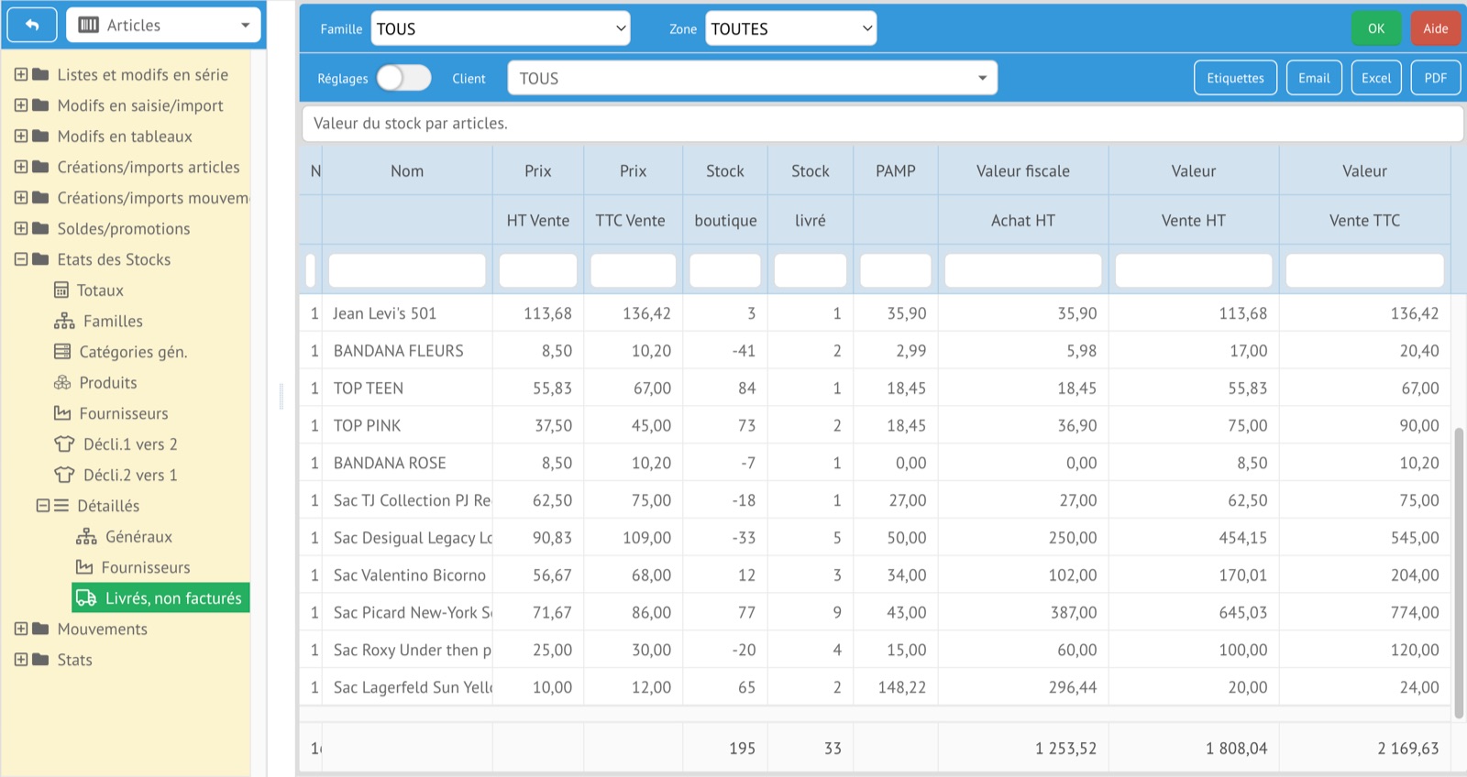Click the Familles hierarchy icon
Screen dimensions: 1467x777
click(x=64, y=322)
